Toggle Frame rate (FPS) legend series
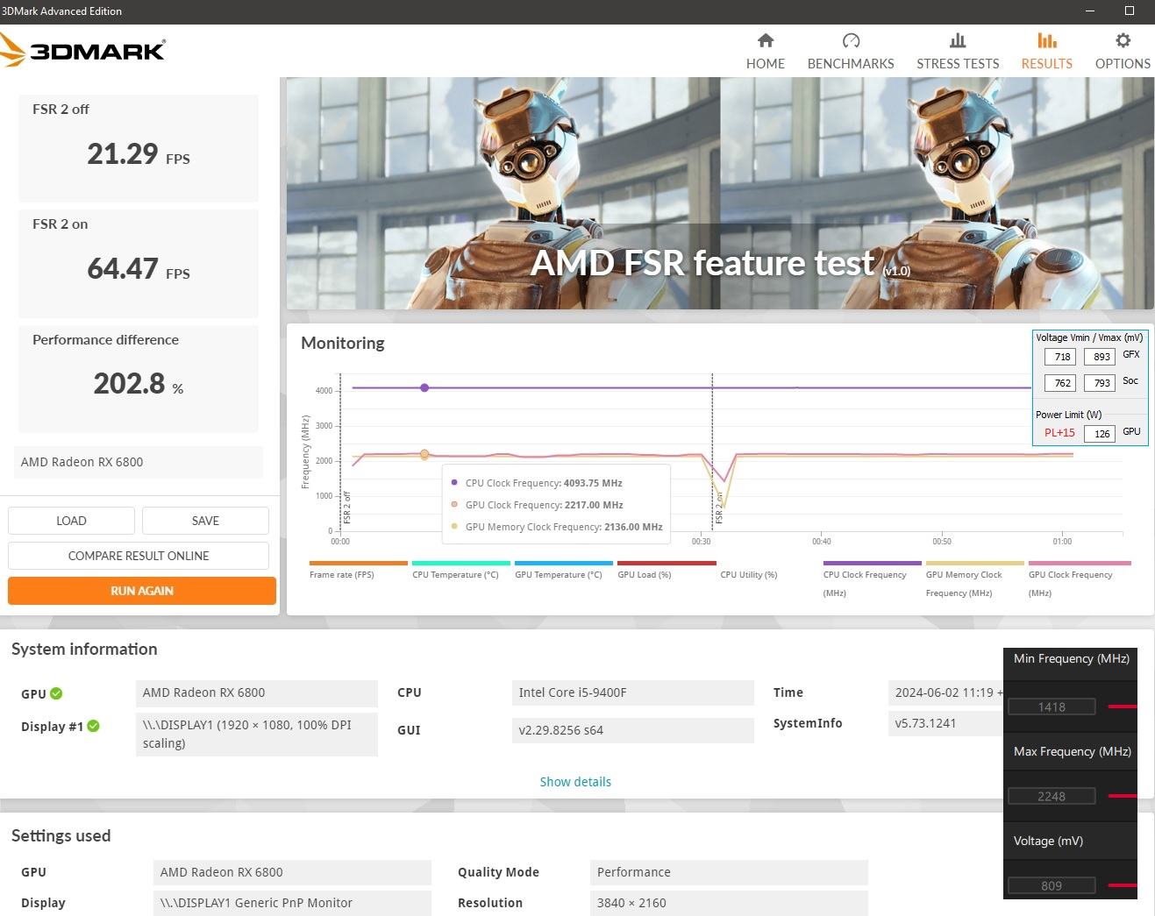 [x=358, y=571]
